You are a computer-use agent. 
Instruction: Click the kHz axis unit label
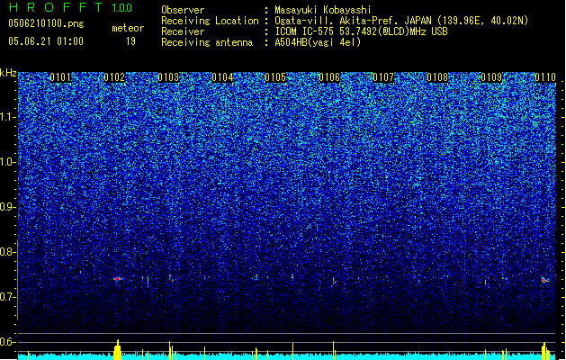(8, 73)
